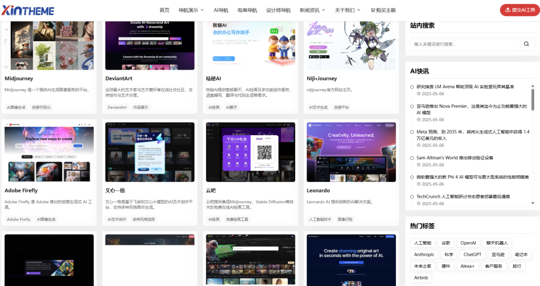Click the clock icon under LM Arena news
This screenshot has width=540, height=286.
(x=419, y=94)
